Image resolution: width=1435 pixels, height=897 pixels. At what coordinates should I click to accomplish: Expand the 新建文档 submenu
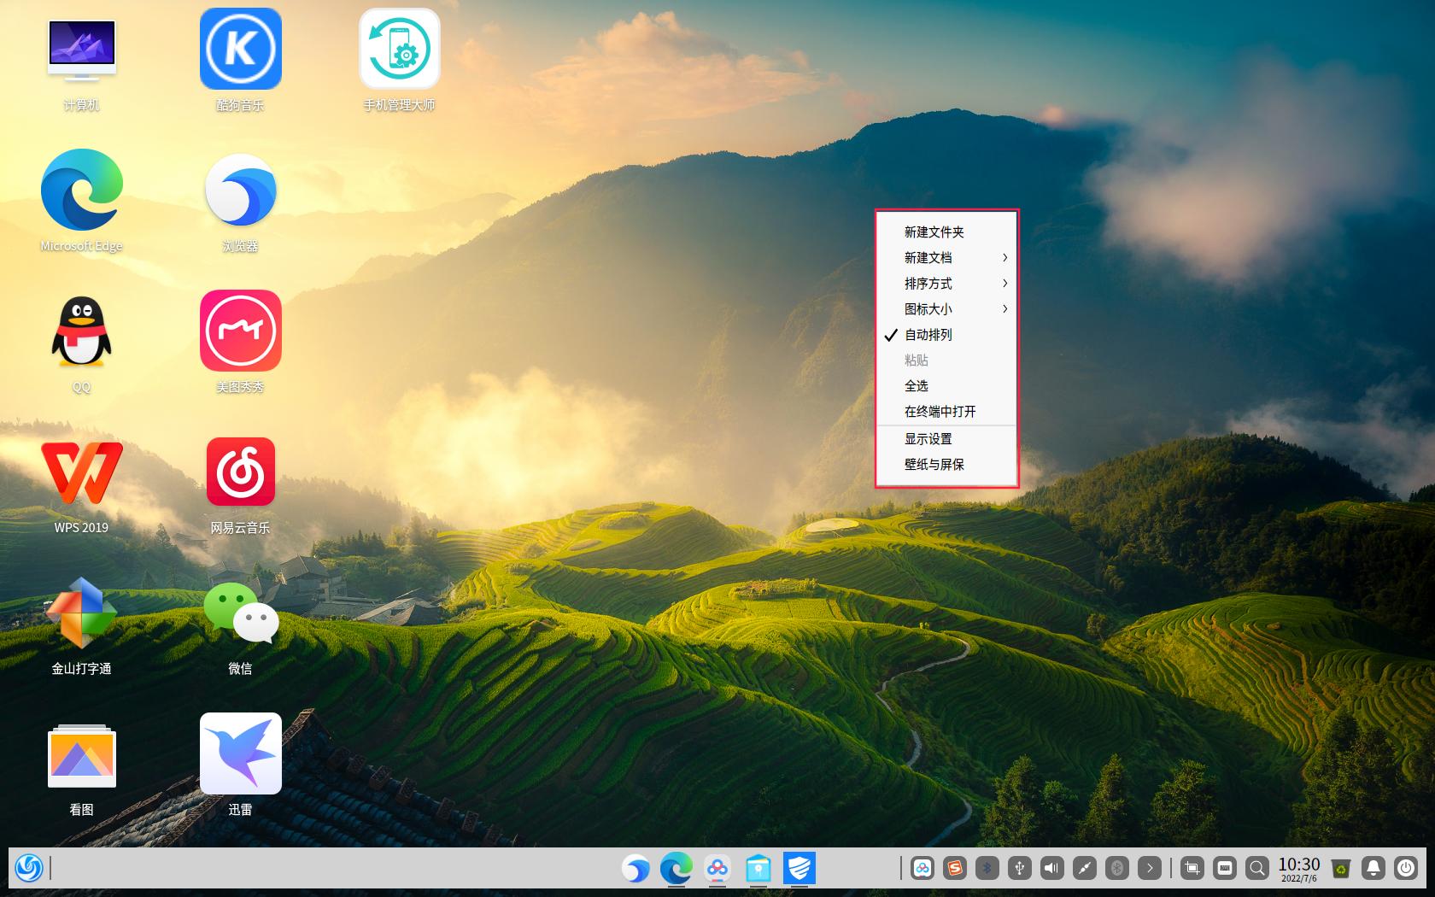927,257
